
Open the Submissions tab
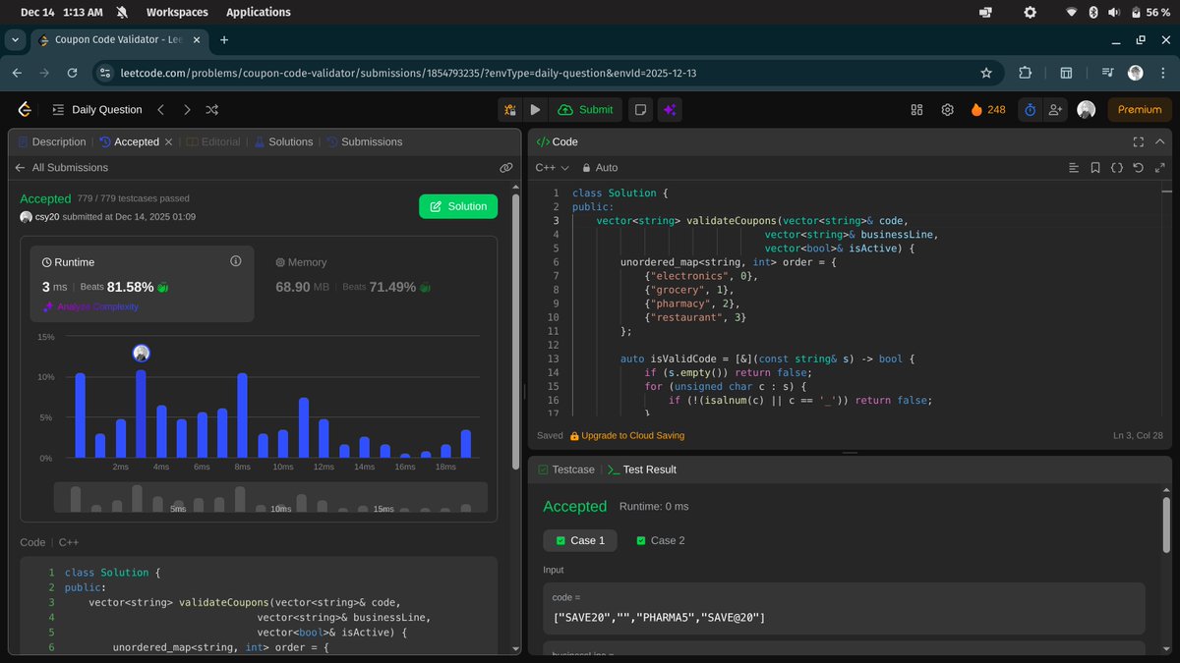pos(364,141)
